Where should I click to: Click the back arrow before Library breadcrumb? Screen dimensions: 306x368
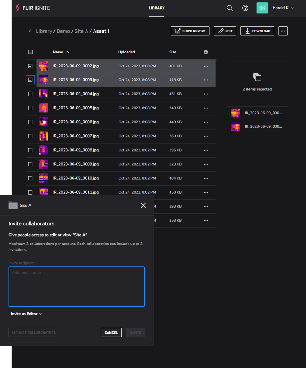click(x=30, y=31)
